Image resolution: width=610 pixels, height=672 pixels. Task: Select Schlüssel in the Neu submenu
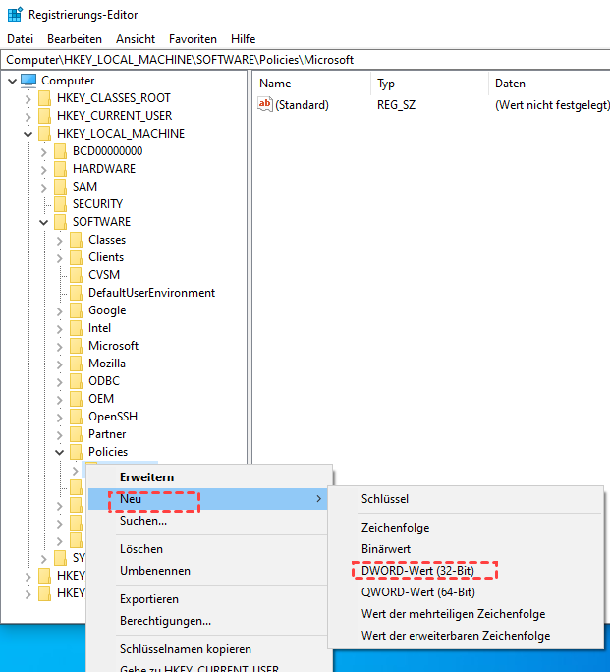(385, 499)
